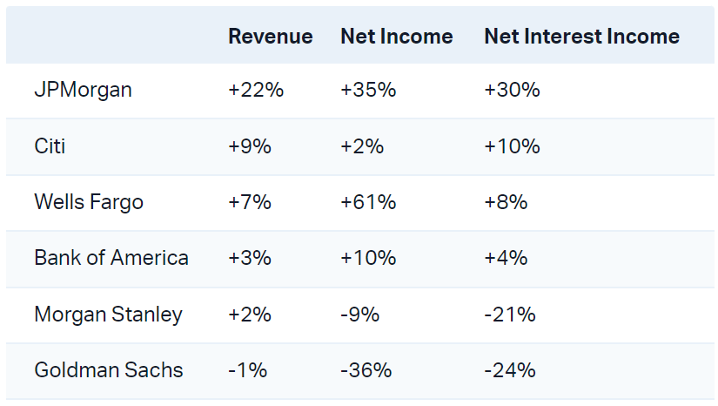Viewport: 718px width, 406px height.
Task: Click Goldman Sachs' -36% net income
Action: click(x=366, y=370)
